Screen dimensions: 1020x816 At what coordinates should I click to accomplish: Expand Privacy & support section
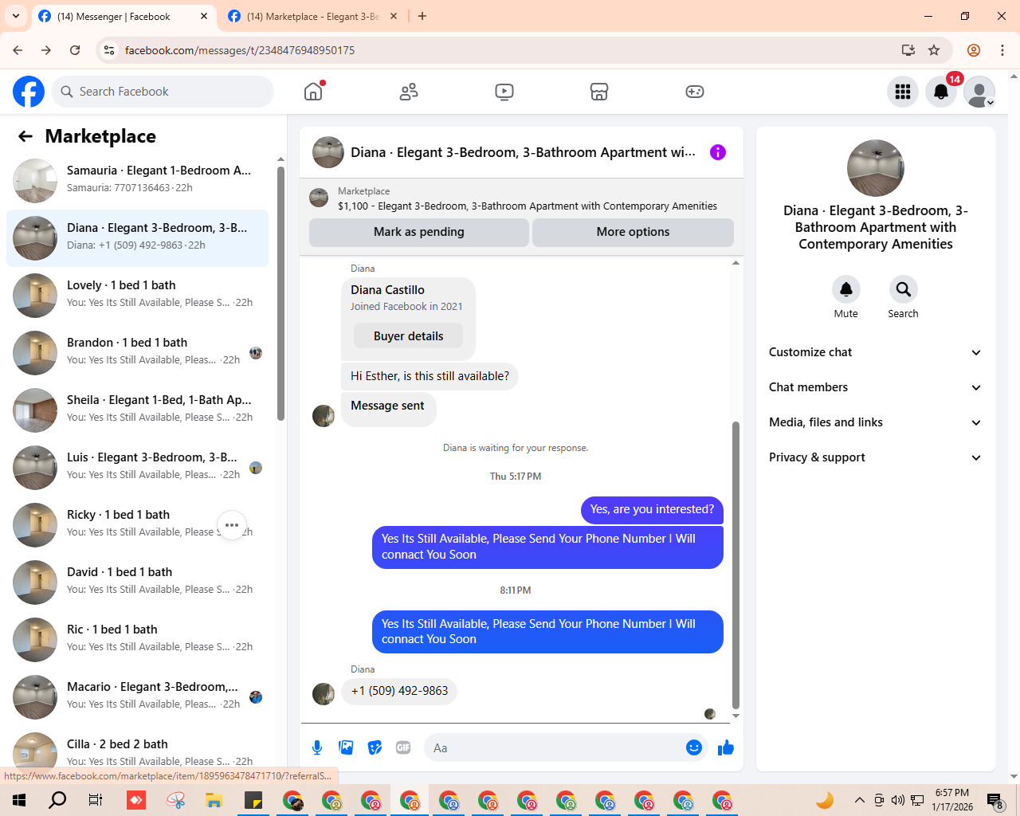click(x=875, y=457)
